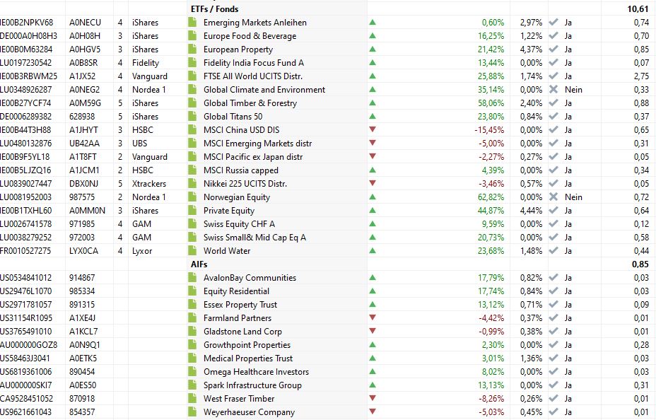This screenshot has height=420, width=656.
Task: Click the red down arrow for West Fraser Timber
Action: (373, 399)
